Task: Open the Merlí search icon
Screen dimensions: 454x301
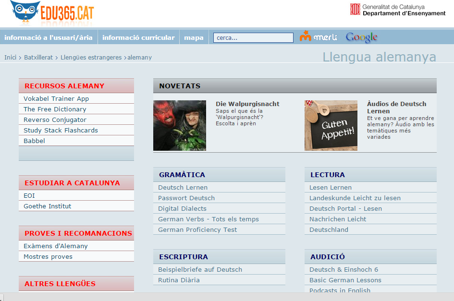Action: click(x=318, y=37)
